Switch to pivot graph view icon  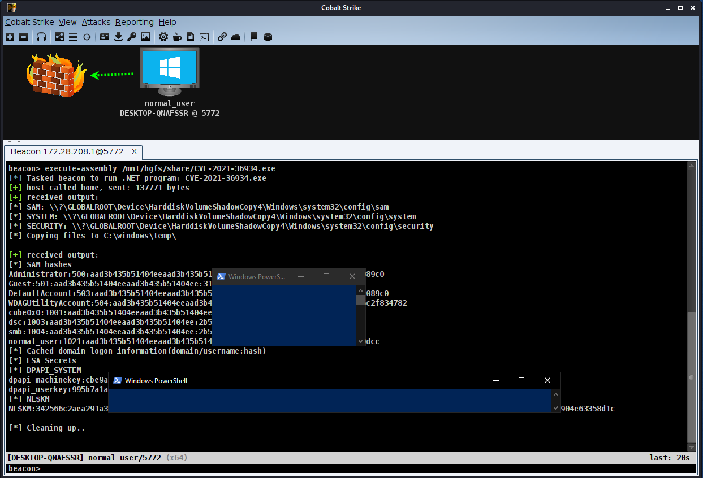pos(59,37)
